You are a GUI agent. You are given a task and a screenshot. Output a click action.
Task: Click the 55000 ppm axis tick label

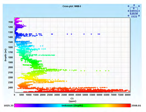coord(92,95)
